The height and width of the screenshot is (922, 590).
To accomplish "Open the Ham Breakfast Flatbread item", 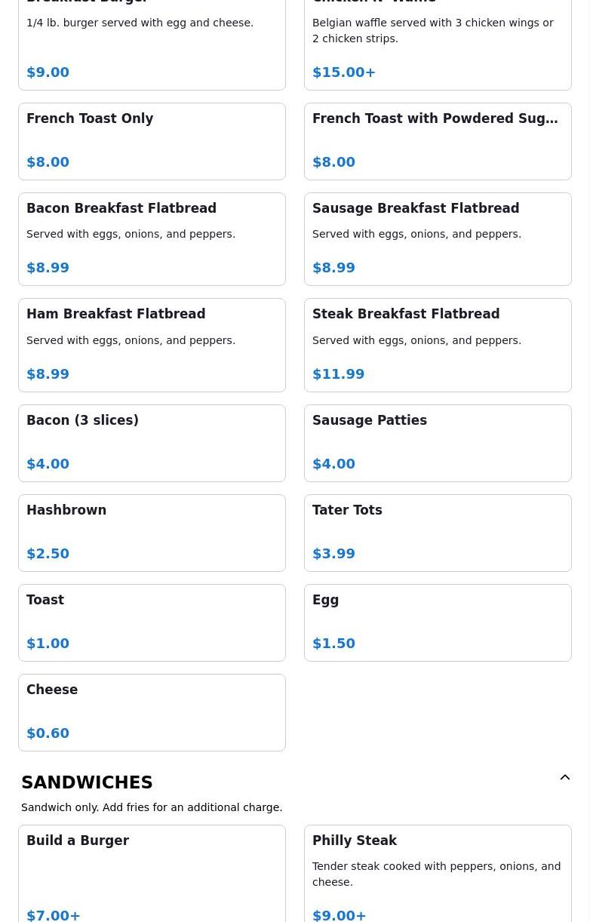I will [152, 345].
